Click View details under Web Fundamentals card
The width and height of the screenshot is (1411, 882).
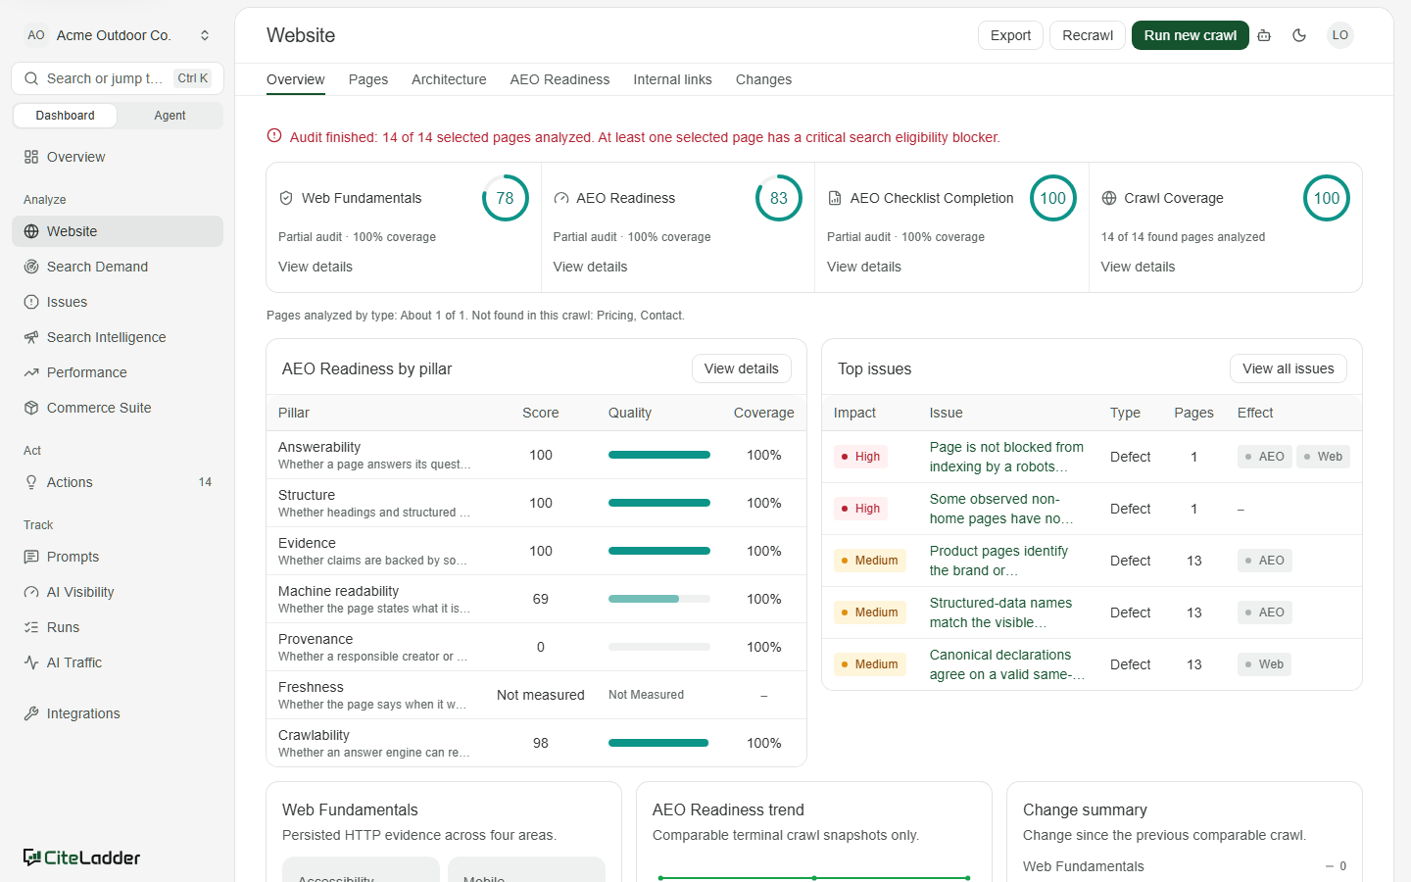coord(316,267)
